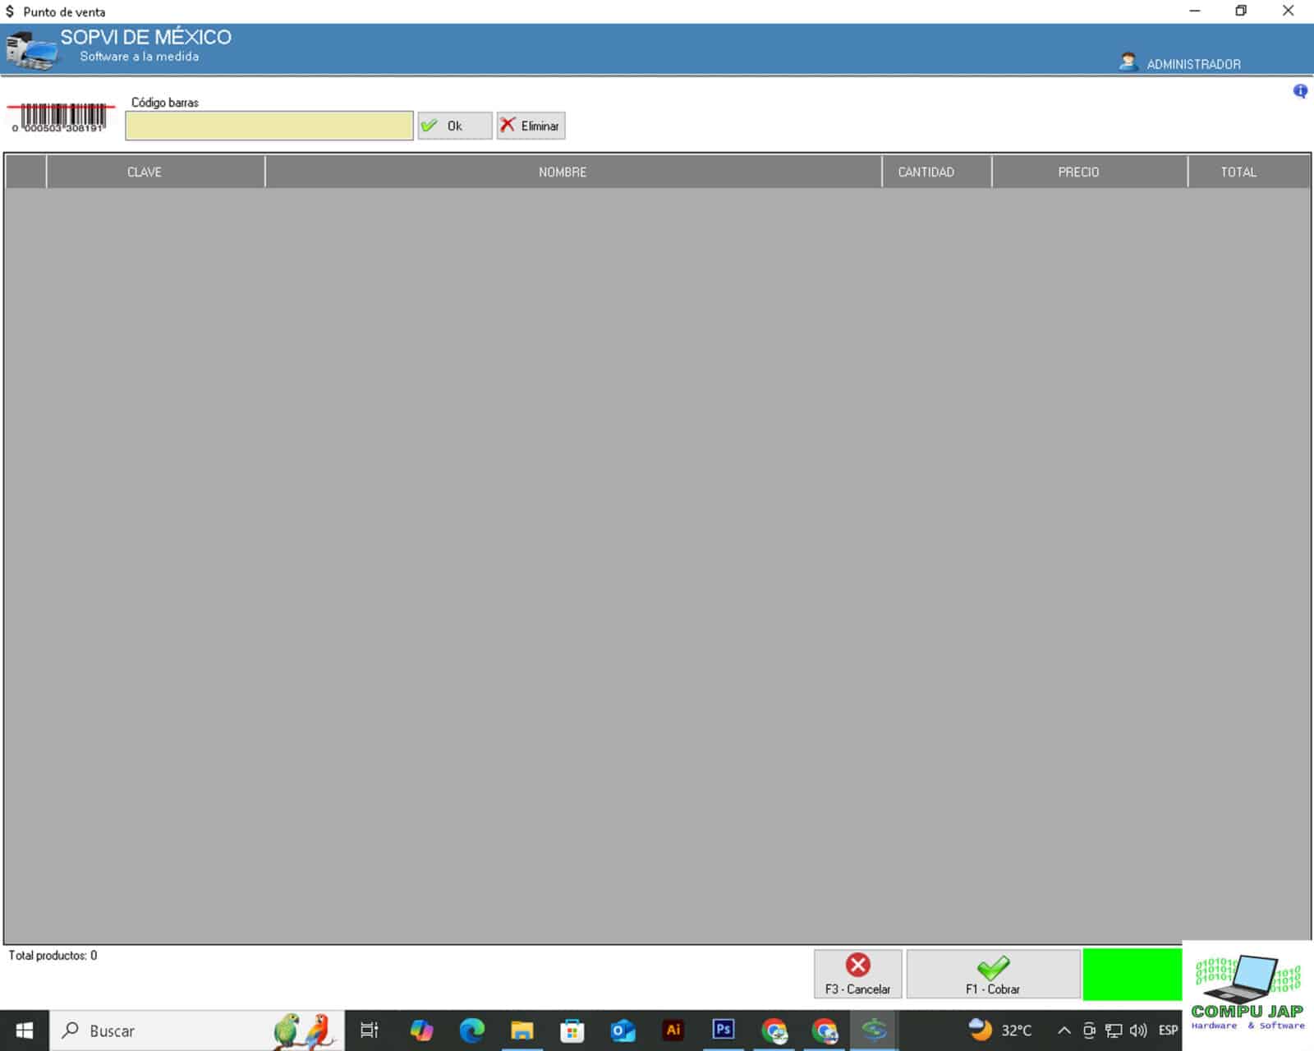Open File Explorer from the taskbar
1314x1051 pixels.
click(x=521, y=1030)
